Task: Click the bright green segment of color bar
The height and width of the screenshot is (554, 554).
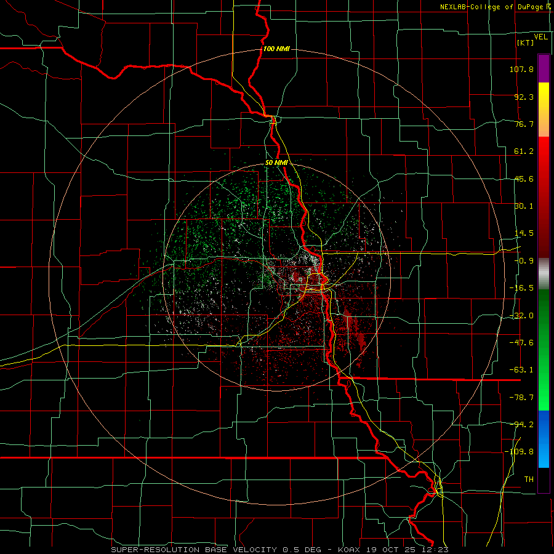Action: (544, 350)
